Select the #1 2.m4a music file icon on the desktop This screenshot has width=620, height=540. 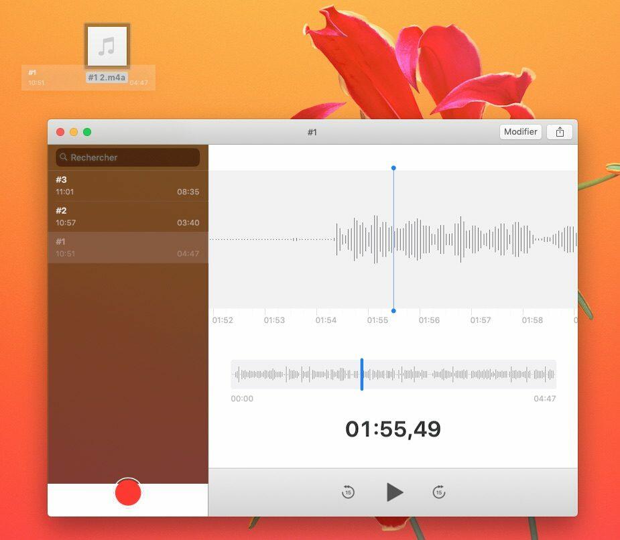[107, 46]
